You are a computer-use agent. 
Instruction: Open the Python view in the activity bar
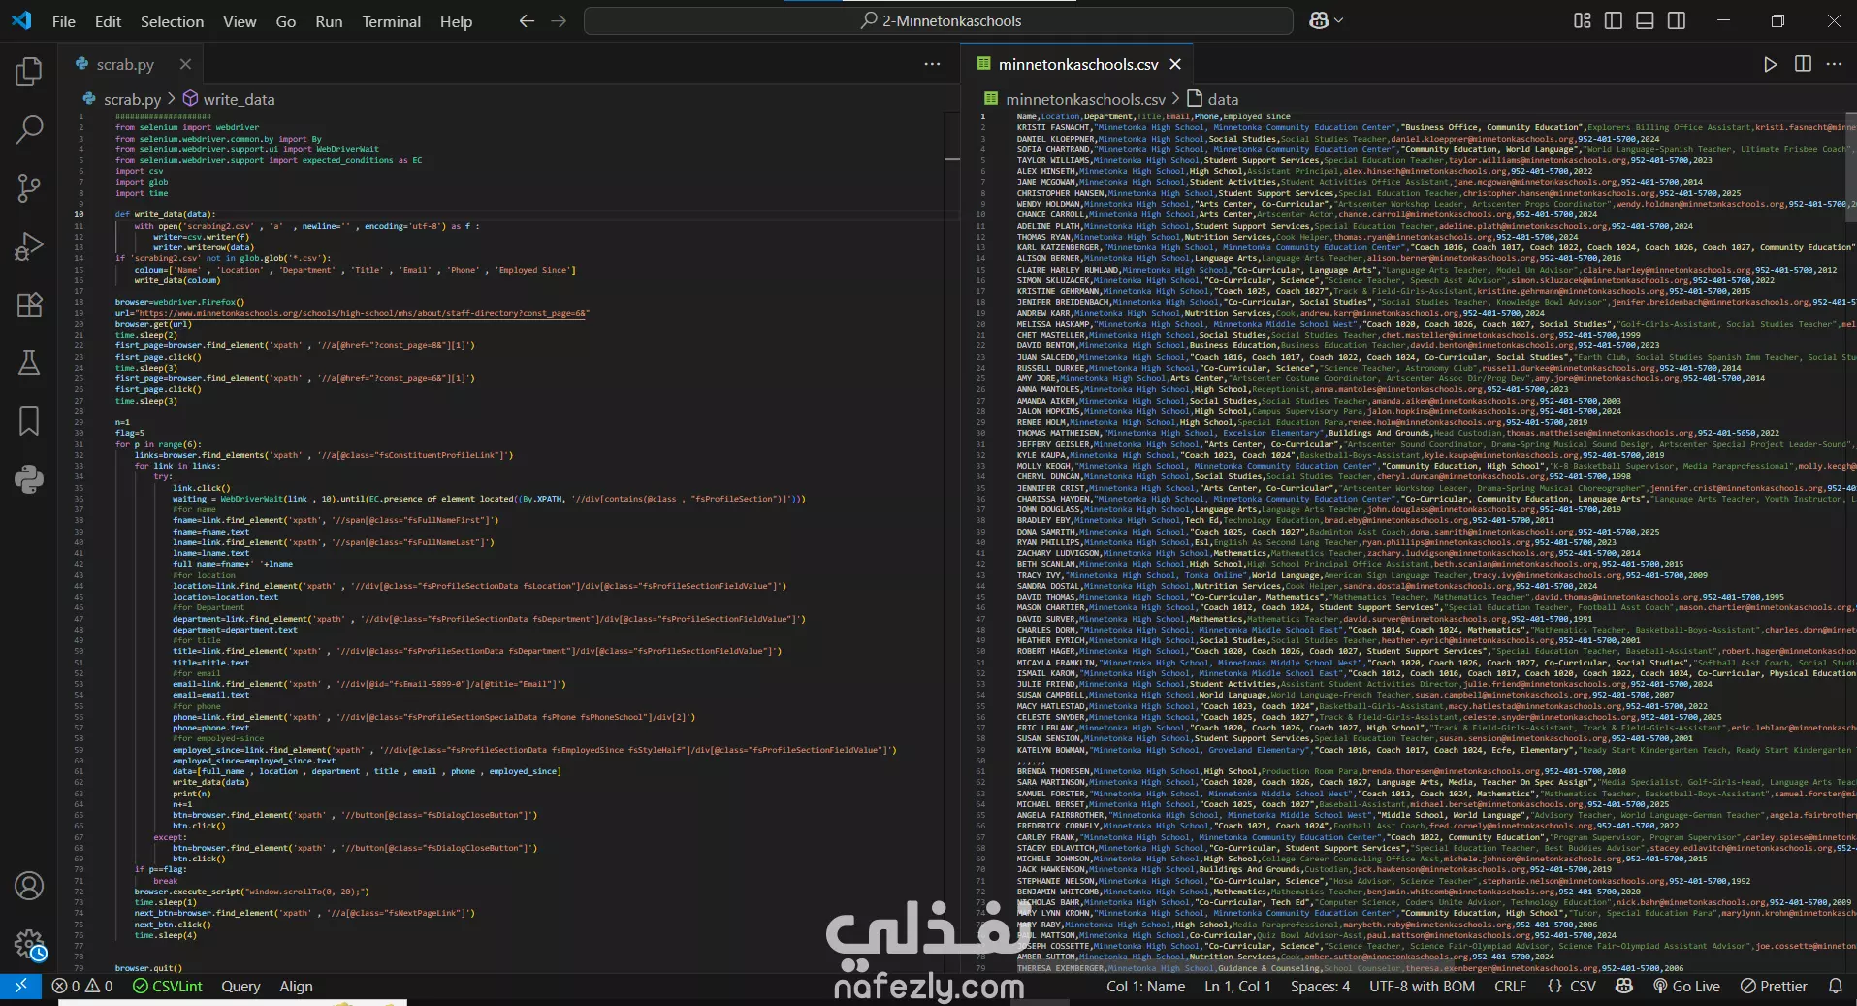click(29, 479)
